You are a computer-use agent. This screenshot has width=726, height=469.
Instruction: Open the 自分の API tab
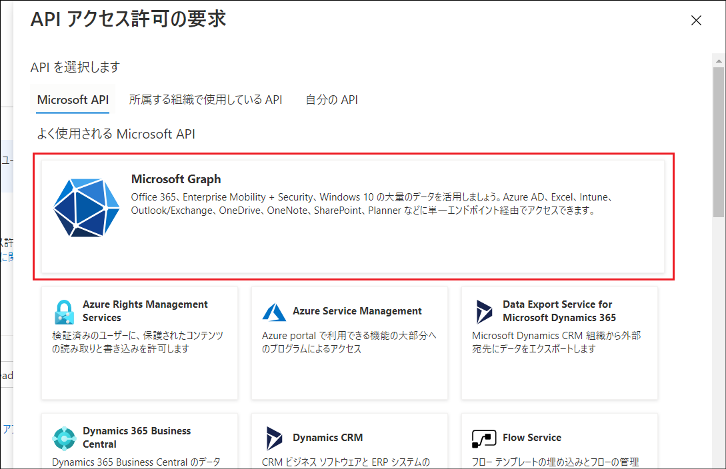(331, 100)
